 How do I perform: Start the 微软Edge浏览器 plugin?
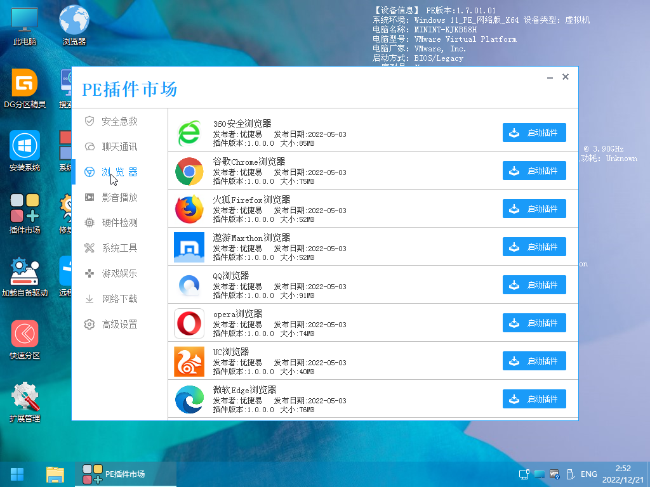(534, 399)
